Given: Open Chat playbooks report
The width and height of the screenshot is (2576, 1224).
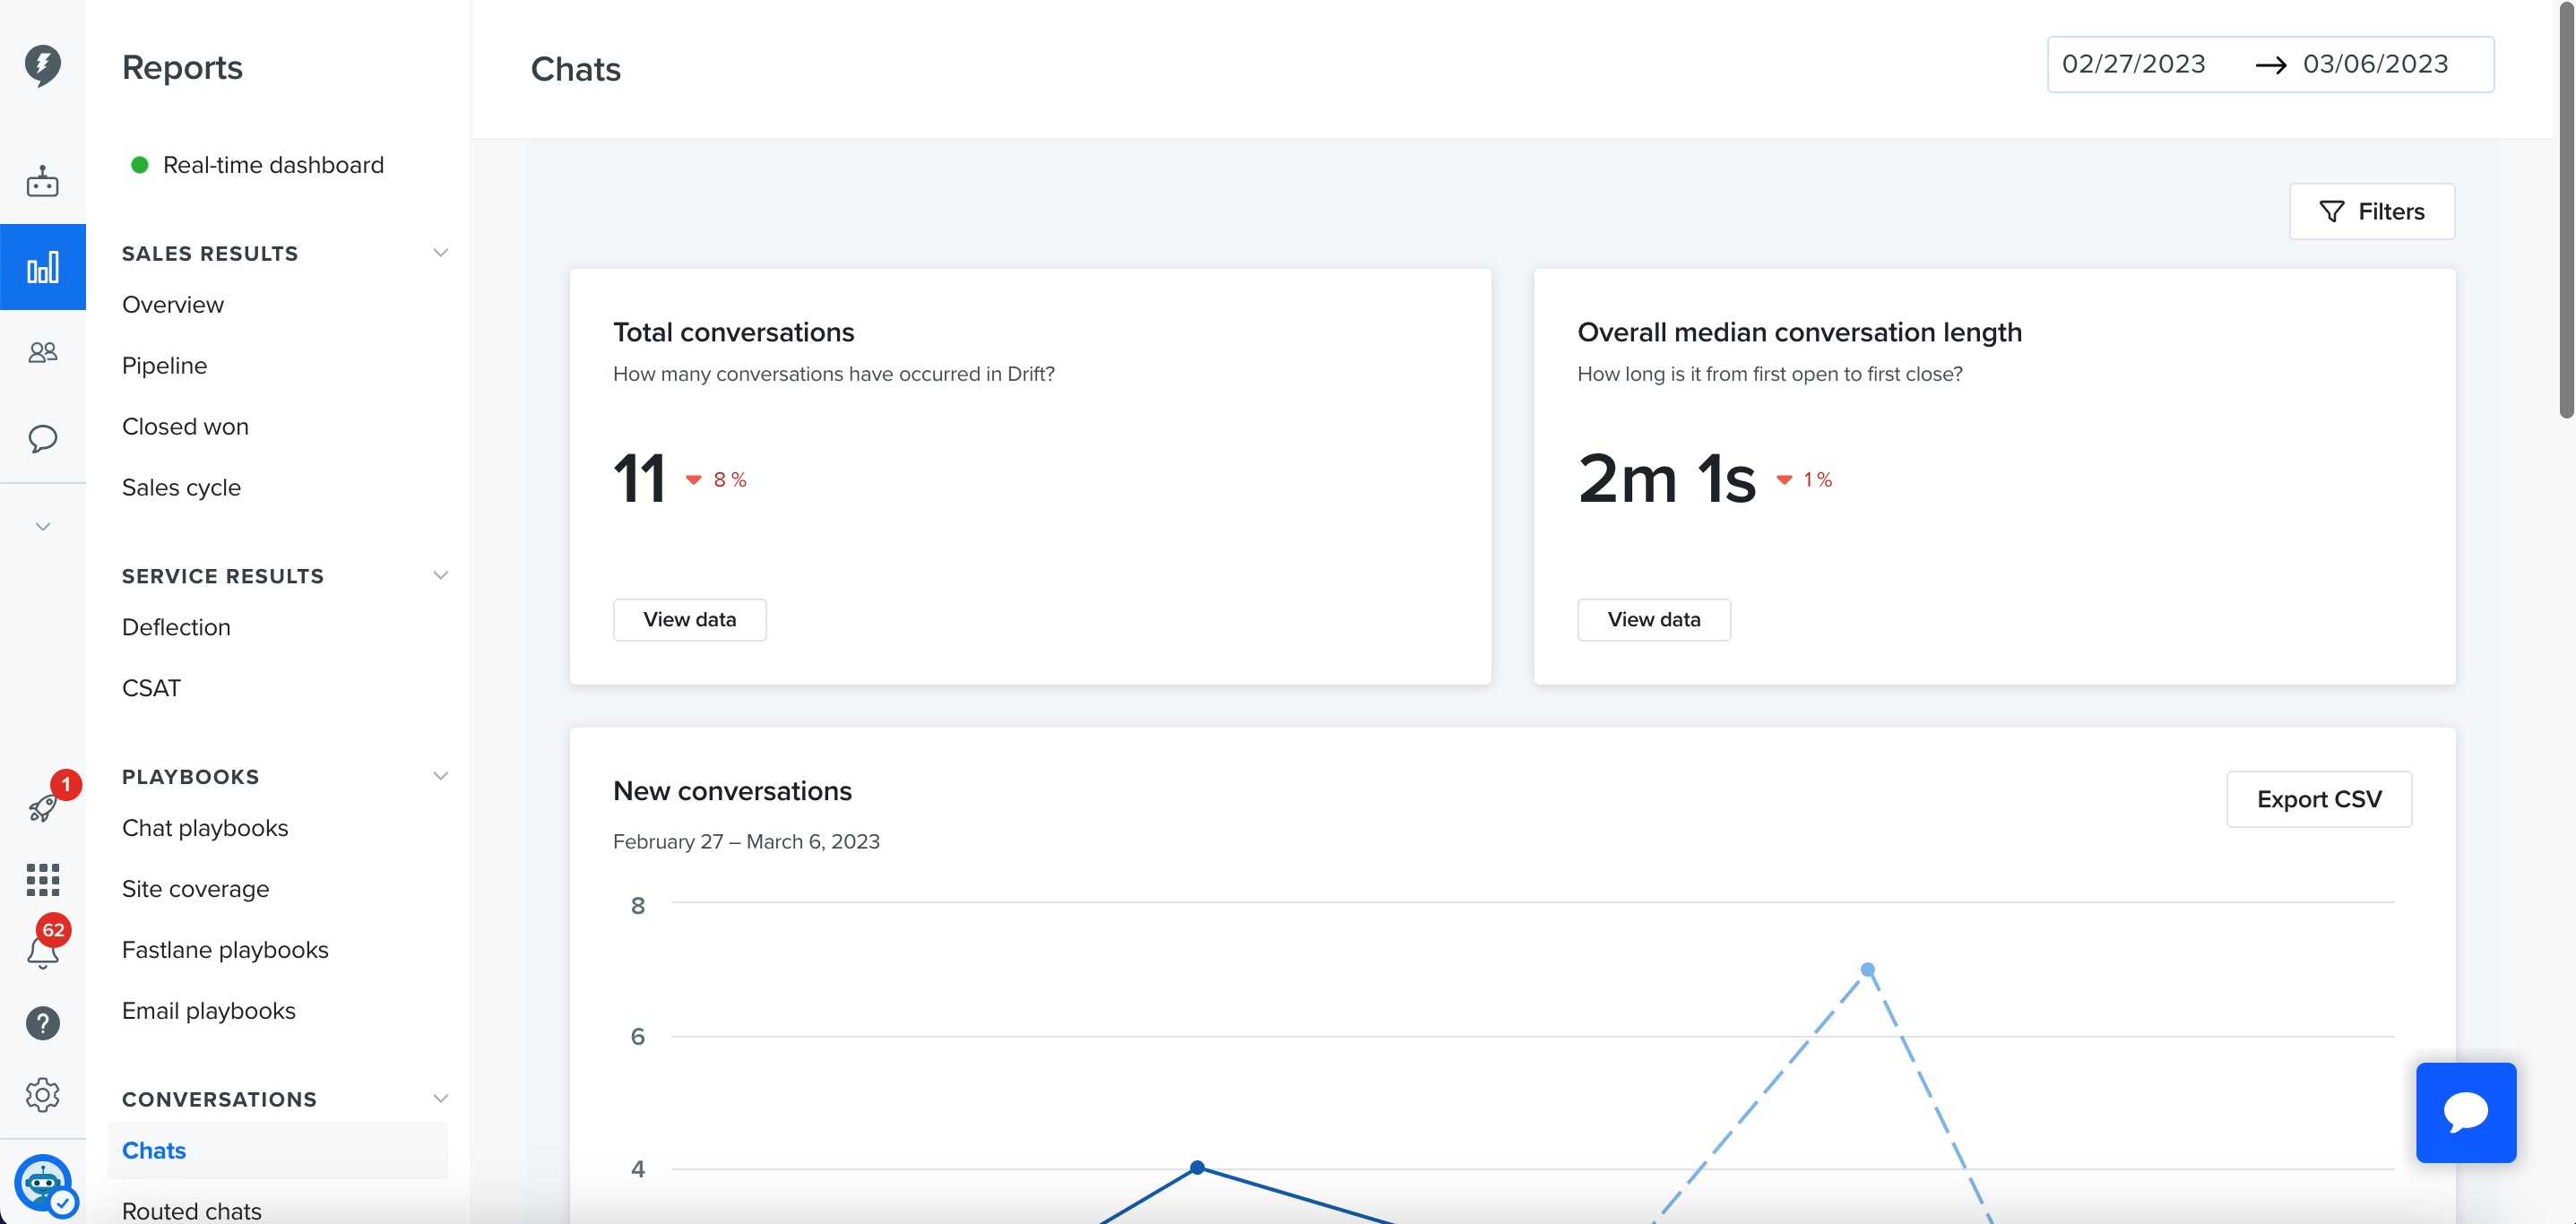Looking at the screenshot, I should click(x=205, y=828).
